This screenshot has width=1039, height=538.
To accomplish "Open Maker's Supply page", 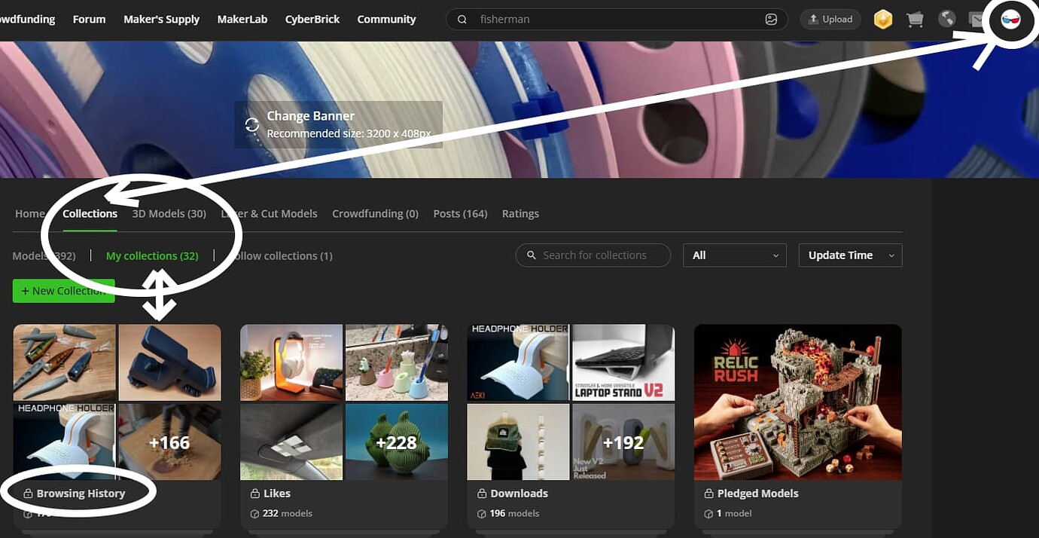I will coord(161,19).
